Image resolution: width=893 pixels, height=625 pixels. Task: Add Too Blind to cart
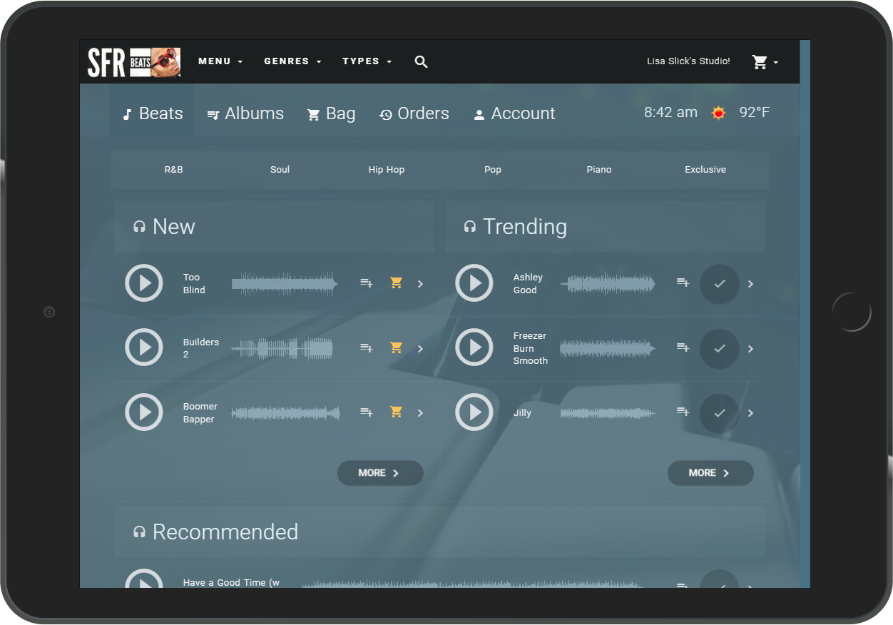397,283
